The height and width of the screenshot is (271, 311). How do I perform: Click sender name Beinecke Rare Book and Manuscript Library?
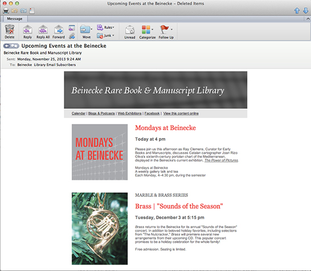(43, 53)
